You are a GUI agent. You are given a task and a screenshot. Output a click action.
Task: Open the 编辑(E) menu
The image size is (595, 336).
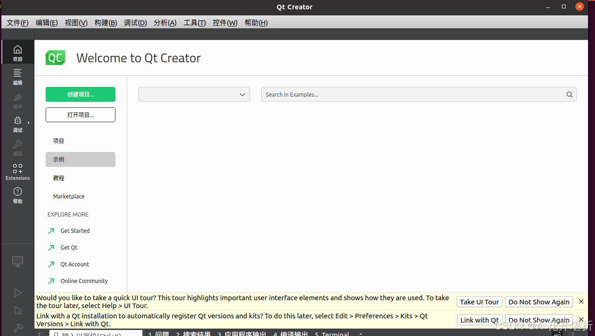coord(47,23)
